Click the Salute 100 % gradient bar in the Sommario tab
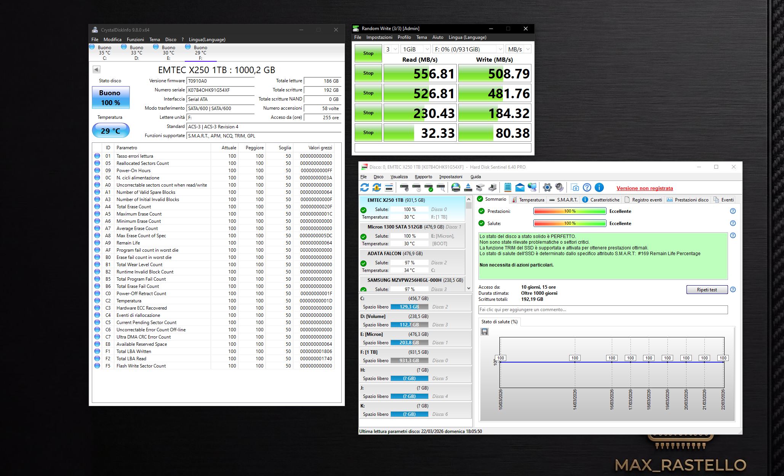 click(x=570, y=223)
